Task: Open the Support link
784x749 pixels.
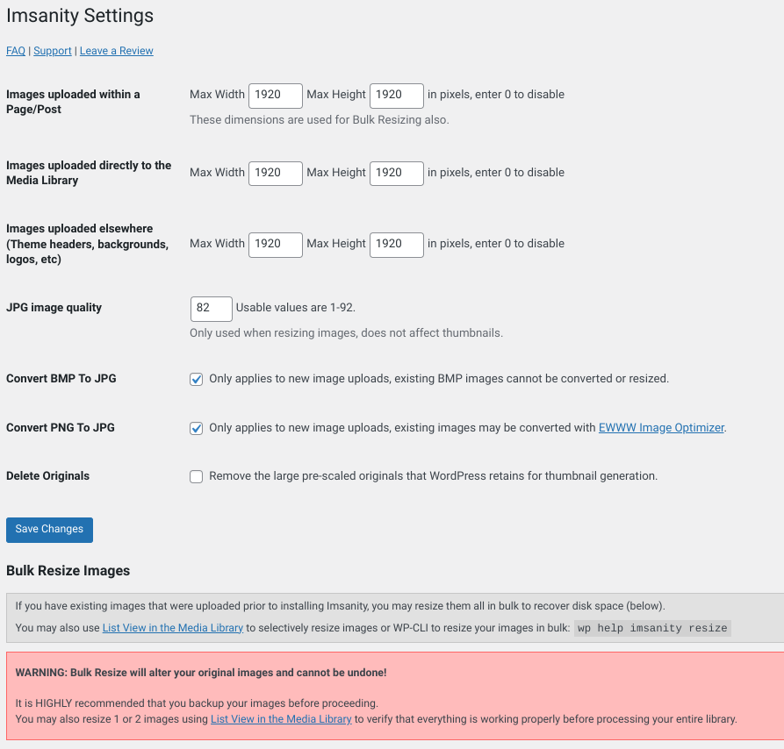Action: [x=53, y=51]
